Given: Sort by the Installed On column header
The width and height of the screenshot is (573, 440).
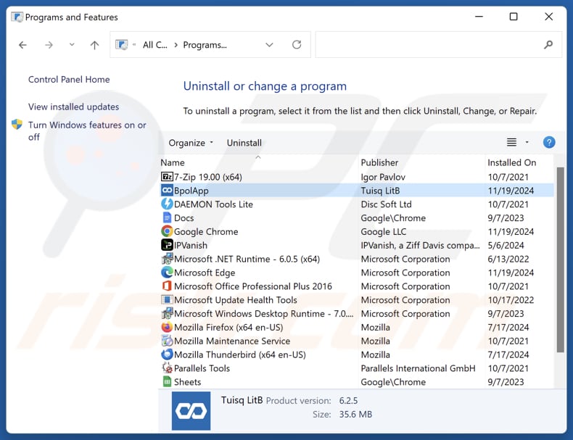Looking at the screenshot, I should 512,162.
